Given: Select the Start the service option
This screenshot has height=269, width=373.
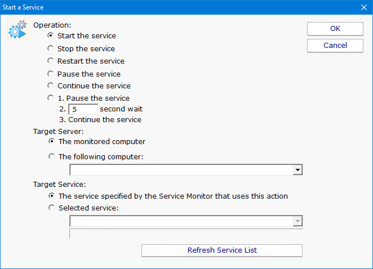Looking at the screenshot, I should (51, 36).
